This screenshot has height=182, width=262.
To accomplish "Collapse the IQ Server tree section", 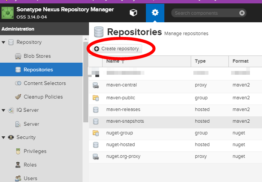I will tap(3, 110).
